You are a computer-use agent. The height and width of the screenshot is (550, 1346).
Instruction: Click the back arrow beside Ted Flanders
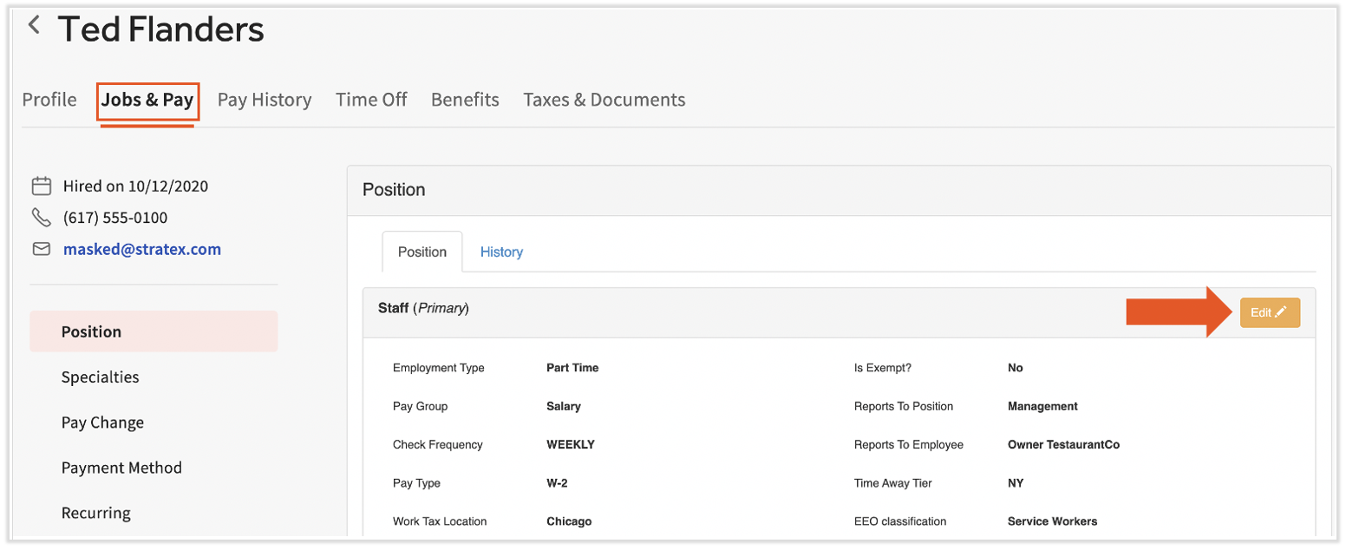(33, 25)
